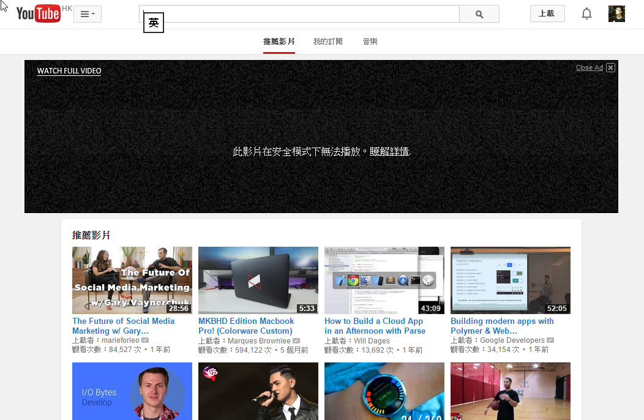Open uploader Marques Brownlee channel
644x420 pixels.
259,340
